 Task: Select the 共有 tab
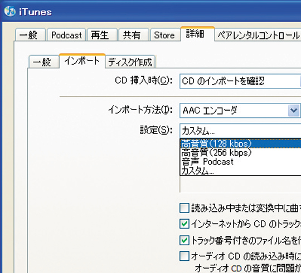[134, 34]
